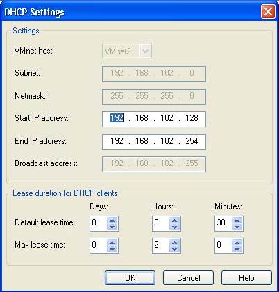Click the 'Max lease time:' label

[40, 245]
